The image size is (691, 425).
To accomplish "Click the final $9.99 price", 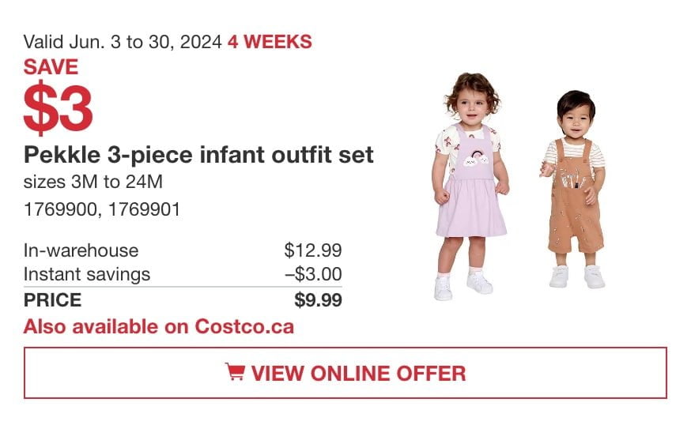I will 318,300.
